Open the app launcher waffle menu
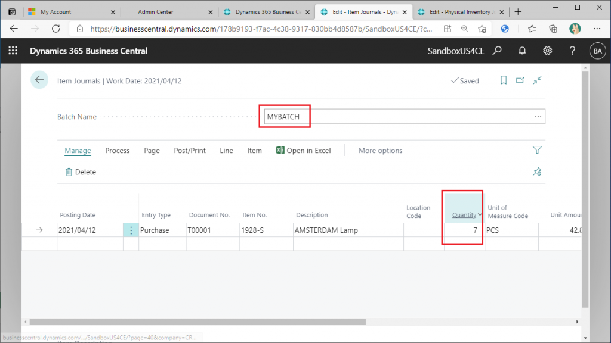 tap(13, 51)
